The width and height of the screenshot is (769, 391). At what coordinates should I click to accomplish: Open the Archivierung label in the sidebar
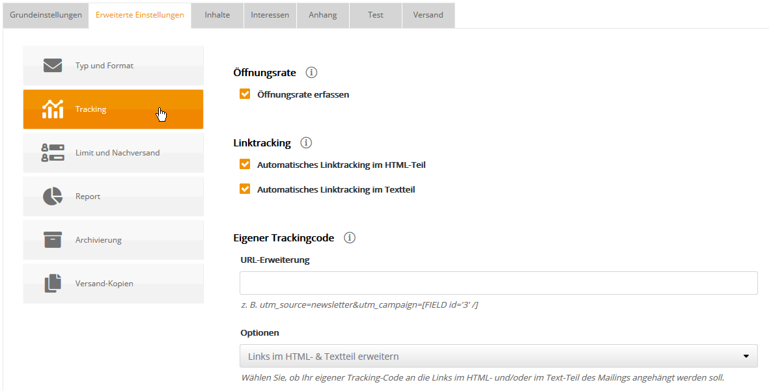click(98, 240)
